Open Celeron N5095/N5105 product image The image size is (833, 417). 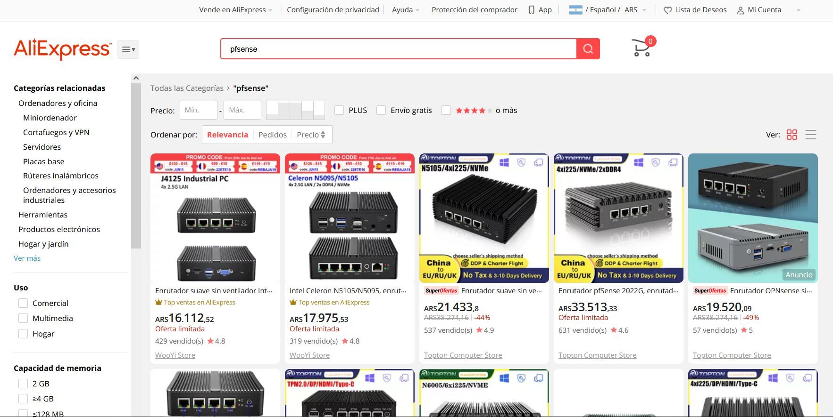pos(350,218)
